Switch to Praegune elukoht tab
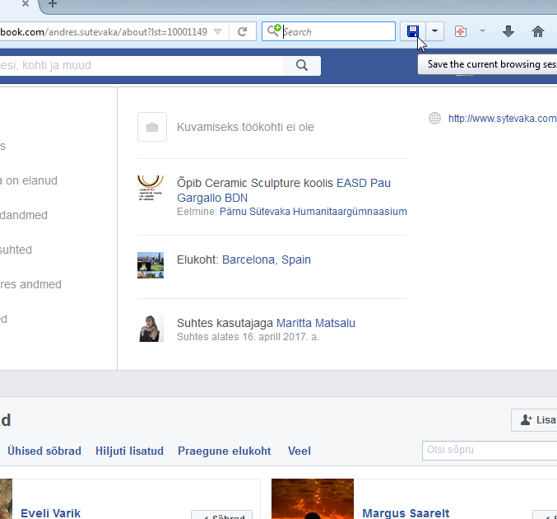Image resolution: width=557 pixels, height=519 pixels. point(224,451)
